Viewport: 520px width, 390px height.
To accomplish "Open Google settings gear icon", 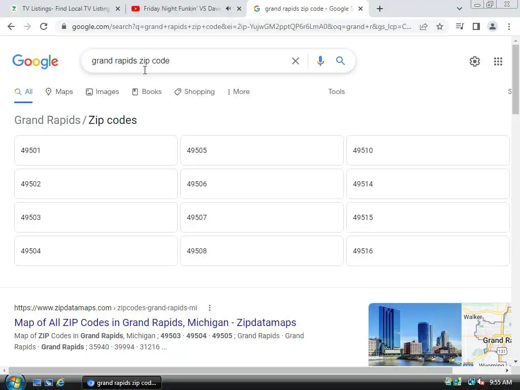I will (x=475, y=61).
